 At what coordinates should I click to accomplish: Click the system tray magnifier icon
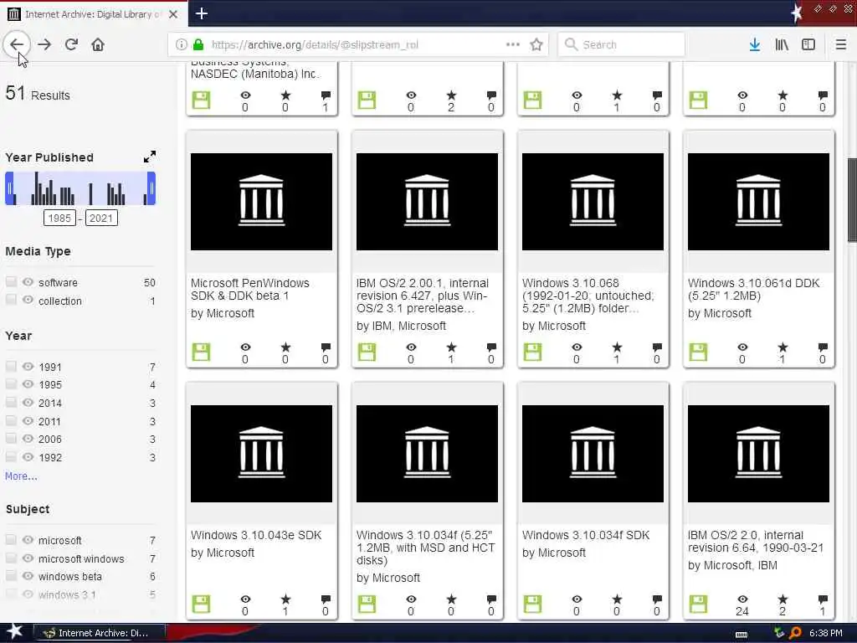[795, 633]
